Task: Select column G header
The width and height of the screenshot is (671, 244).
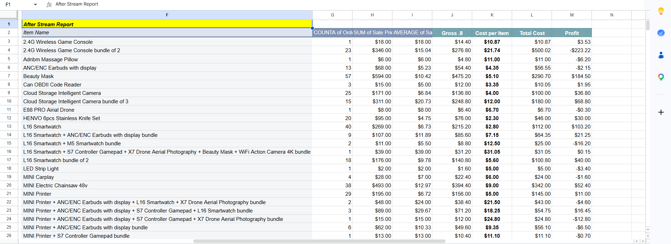Action: tap(332, 15)
